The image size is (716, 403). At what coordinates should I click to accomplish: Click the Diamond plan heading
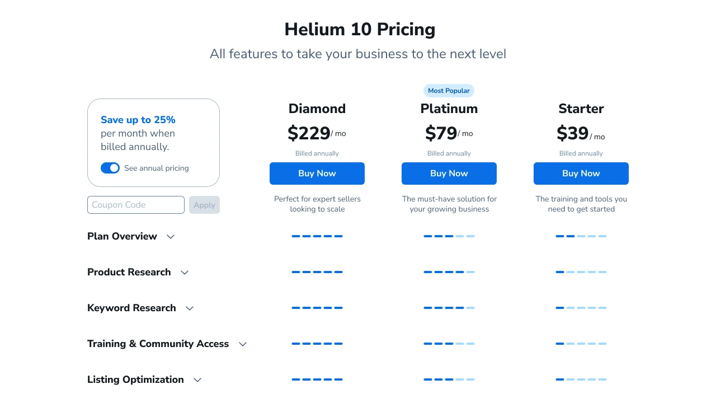317,109
